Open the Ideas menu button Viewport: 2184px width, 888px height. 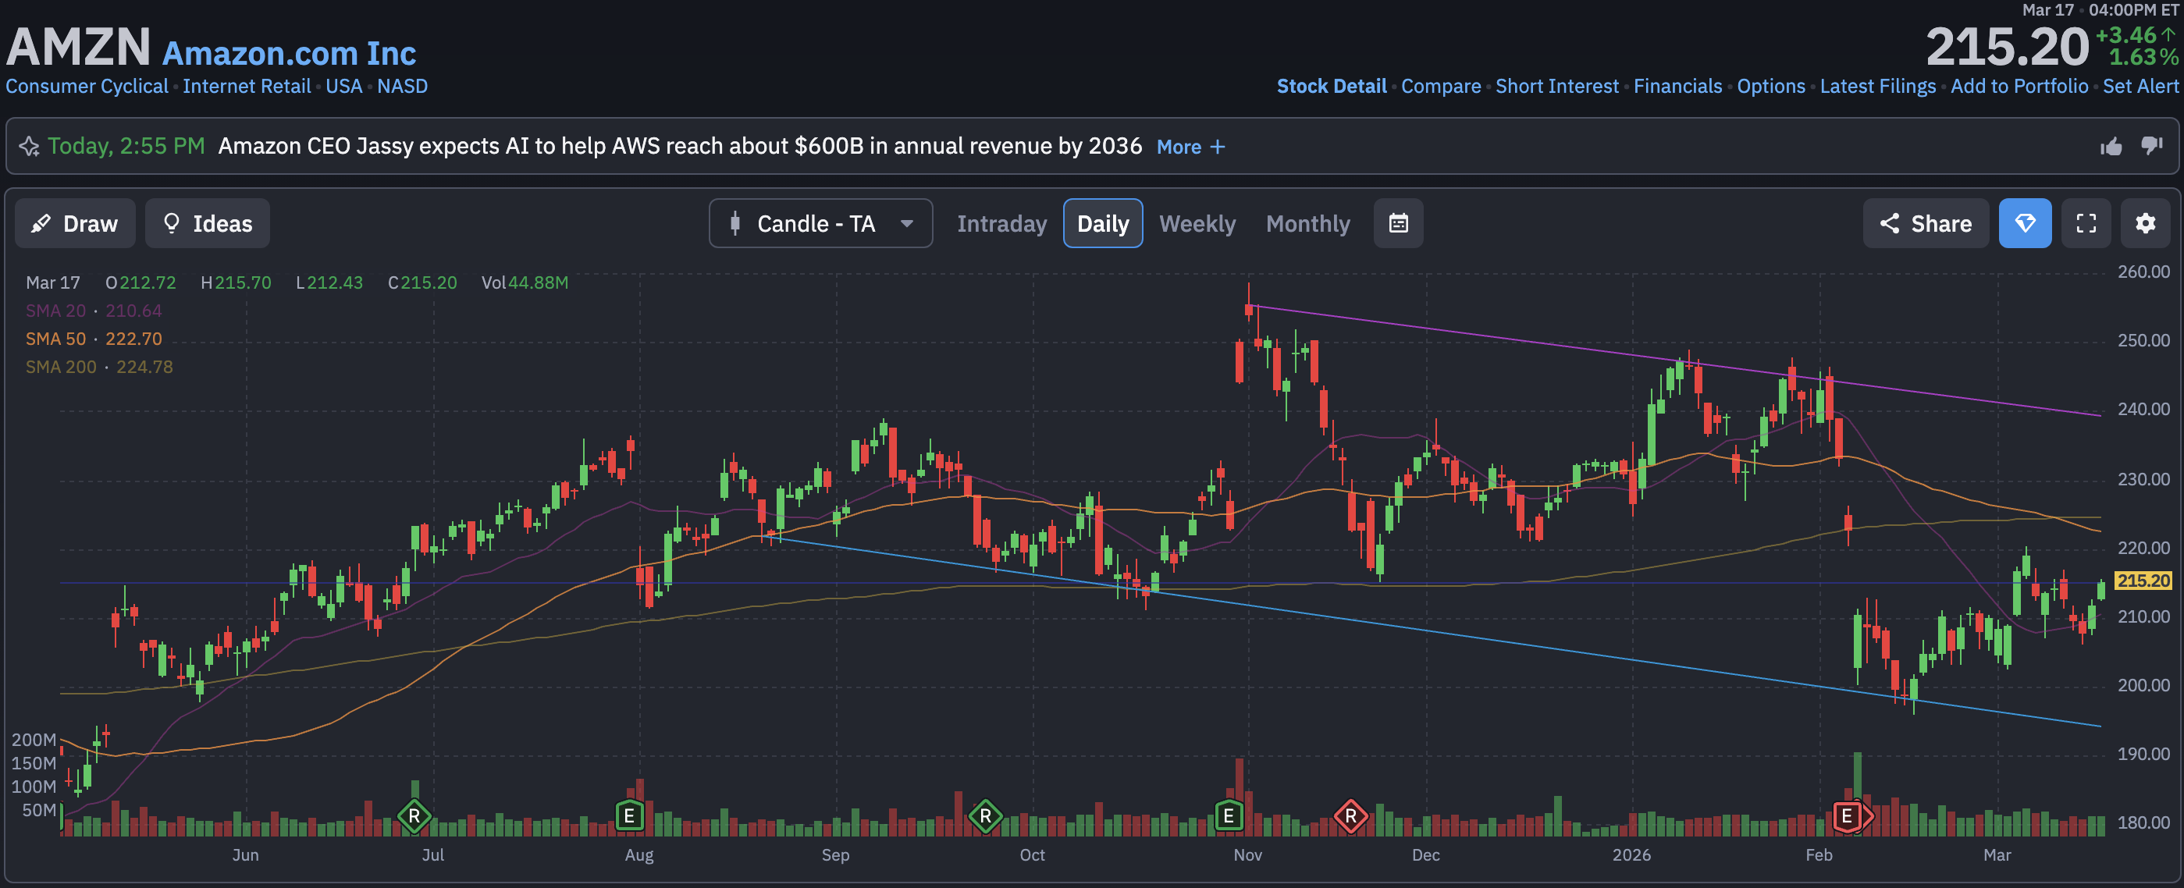[208, 224]
